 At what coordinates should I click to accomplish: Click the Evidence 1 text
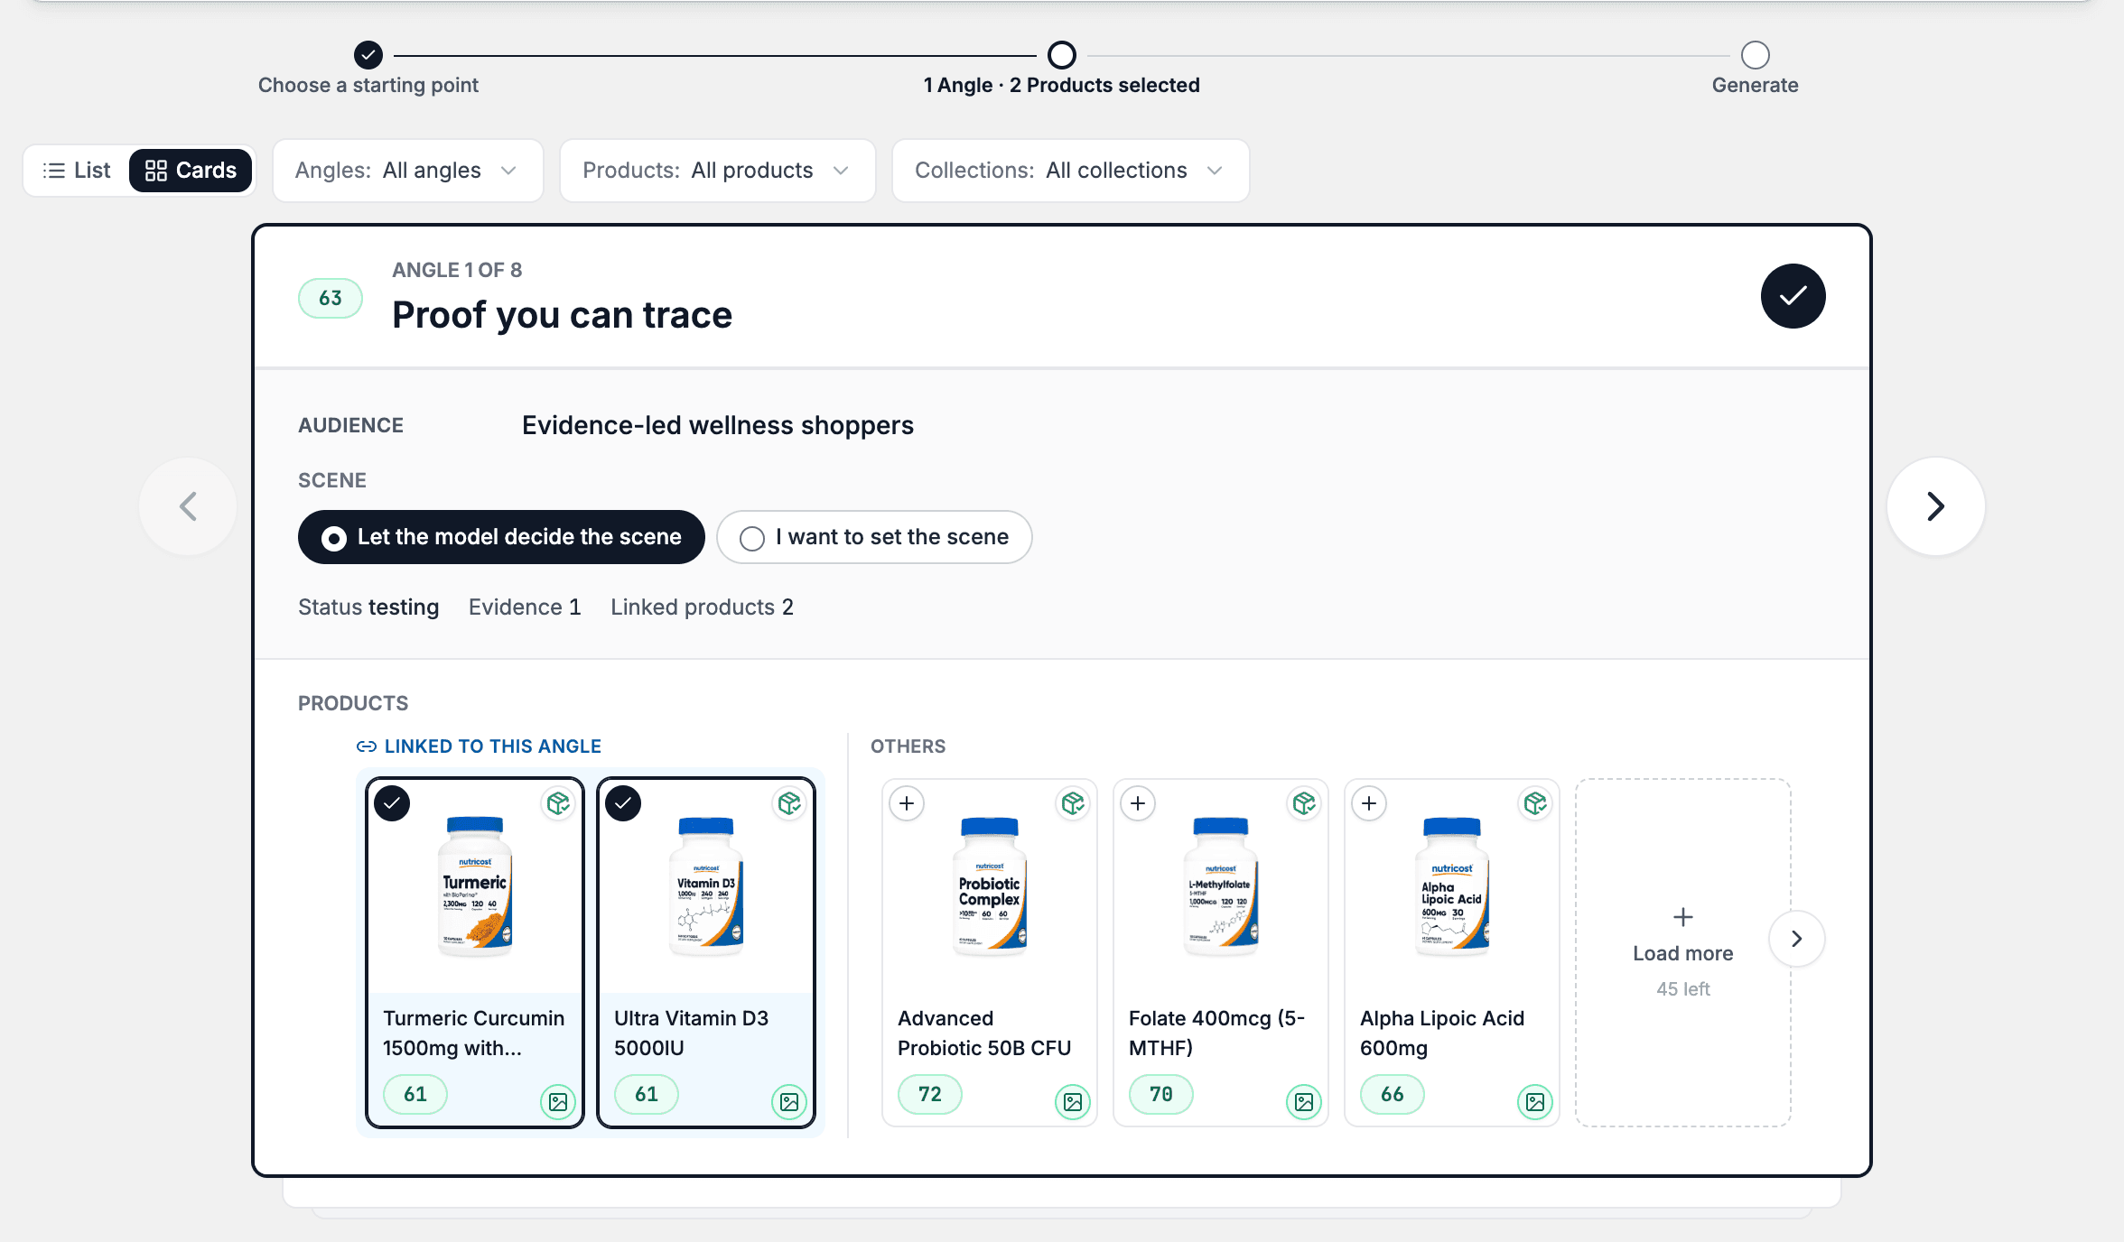pyautogui.click(x=525, y=607)
